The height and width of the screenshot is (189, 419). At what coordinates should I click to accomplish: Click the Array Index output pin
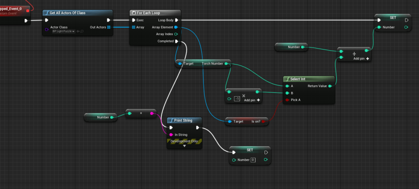(176, 34)
